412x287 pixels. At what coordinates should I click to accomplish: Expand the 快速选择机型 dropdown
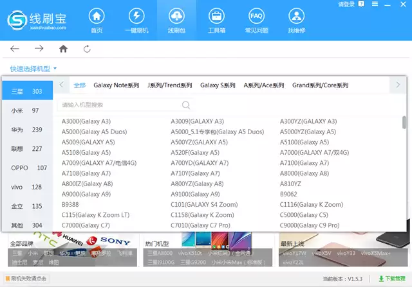(x=33, y=69)
